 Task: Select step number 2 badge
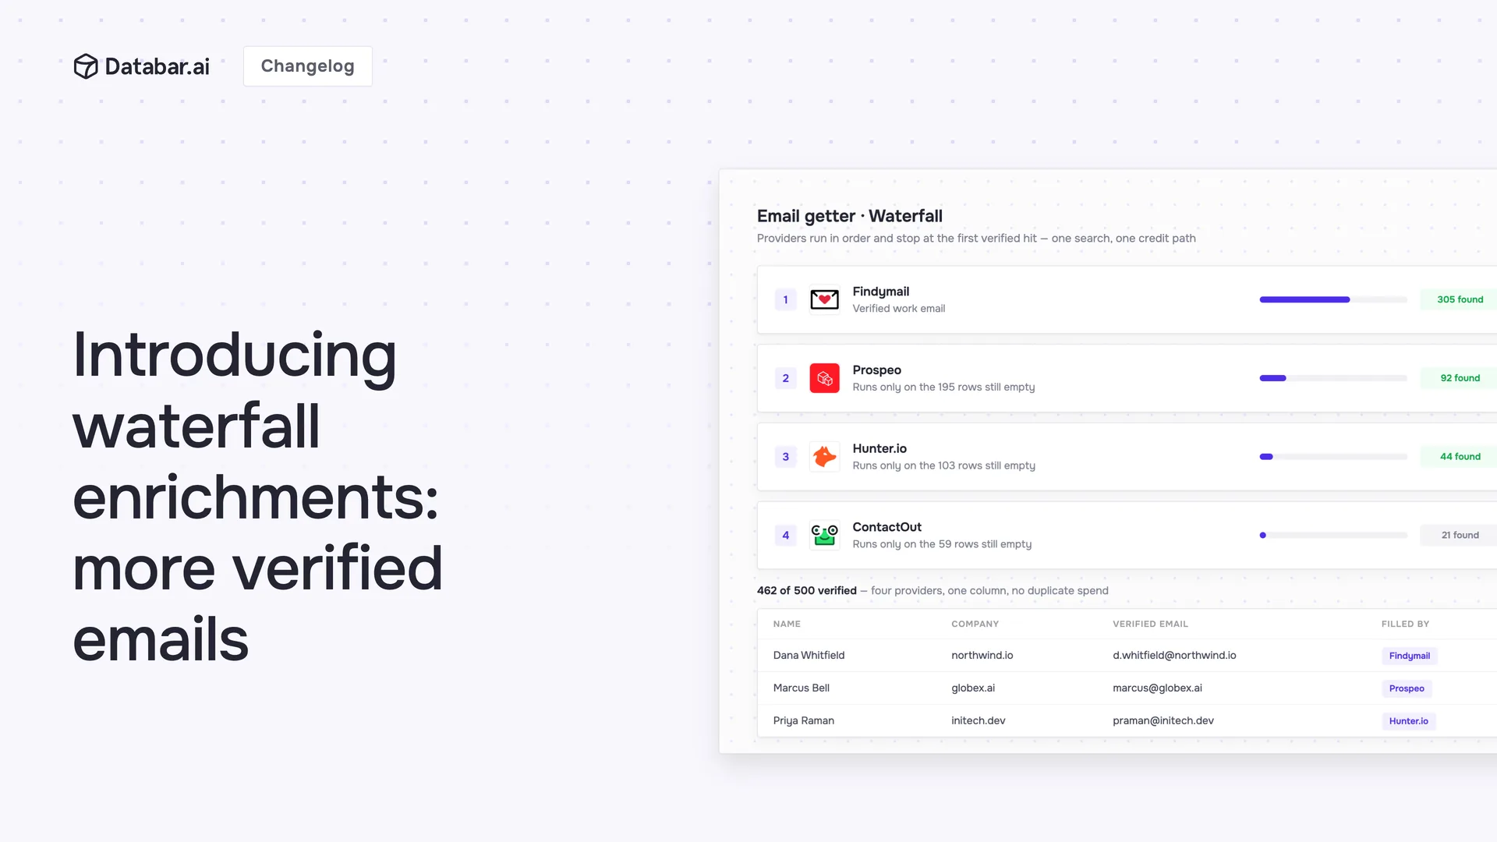pos(785,378)
